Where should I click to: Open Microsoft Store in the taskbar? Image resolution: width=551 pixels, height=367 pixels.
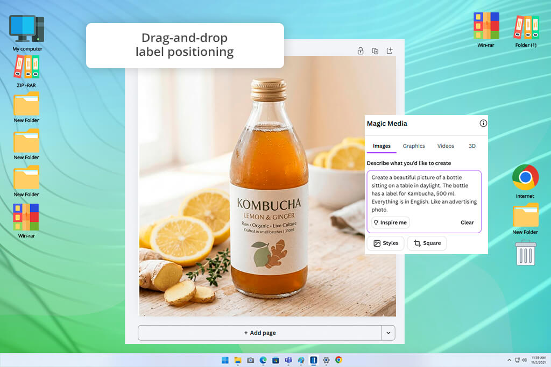[x=275, y=360]
